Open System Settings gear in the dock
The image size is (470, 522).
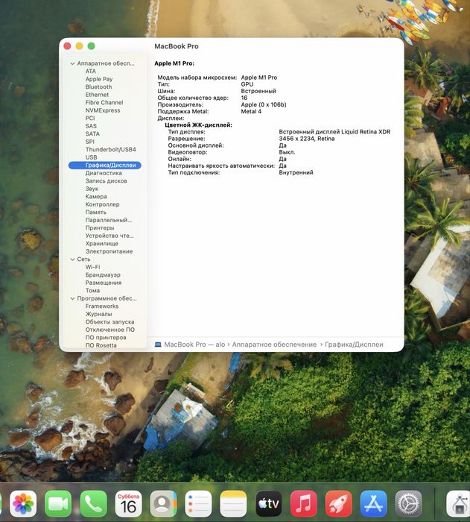[x=409, y=503]
